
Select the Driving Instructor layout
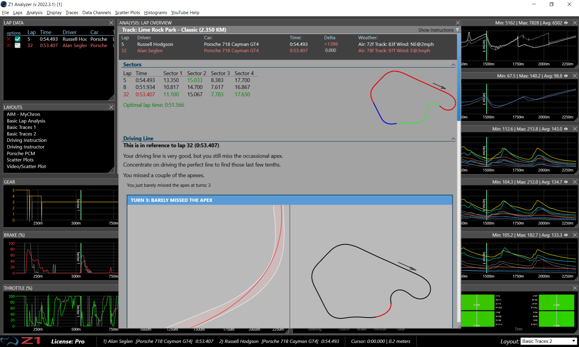[25, 147]
